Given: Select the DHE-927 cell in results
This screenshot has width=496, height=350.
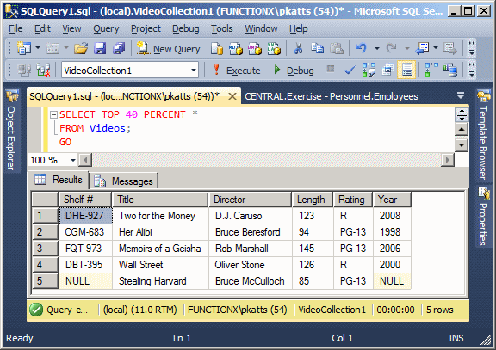Looking at the screenshot, I should point(85,216).
